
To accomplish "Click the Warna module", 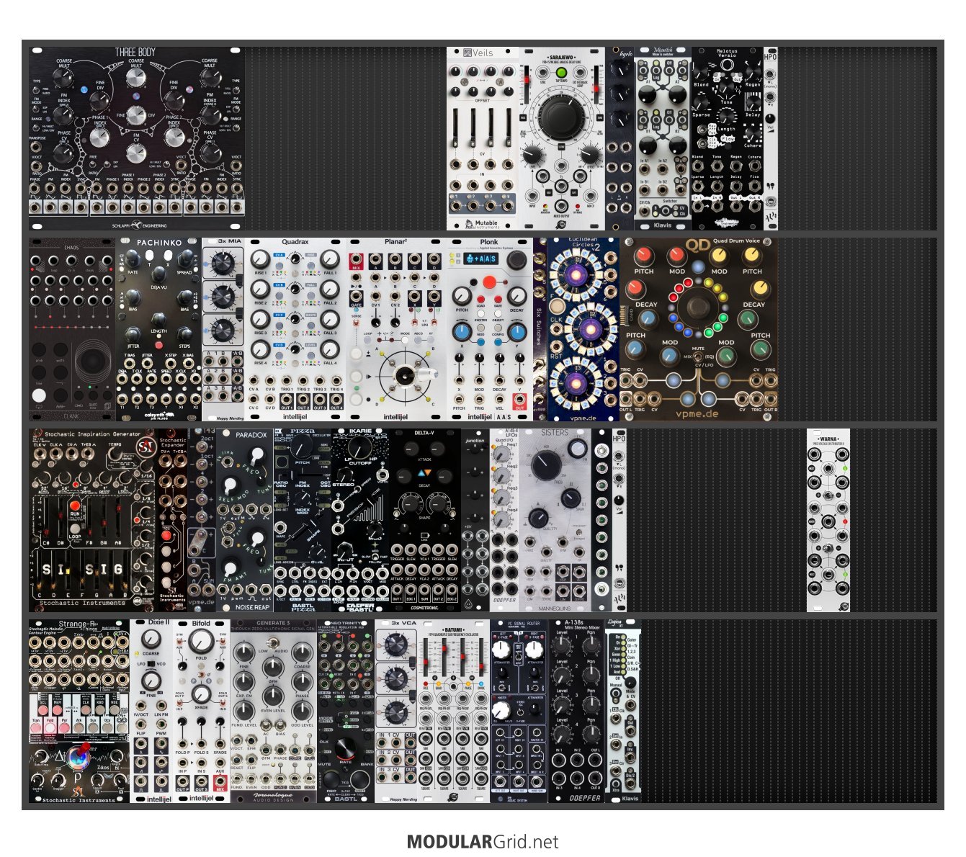I will click(828, 520).
